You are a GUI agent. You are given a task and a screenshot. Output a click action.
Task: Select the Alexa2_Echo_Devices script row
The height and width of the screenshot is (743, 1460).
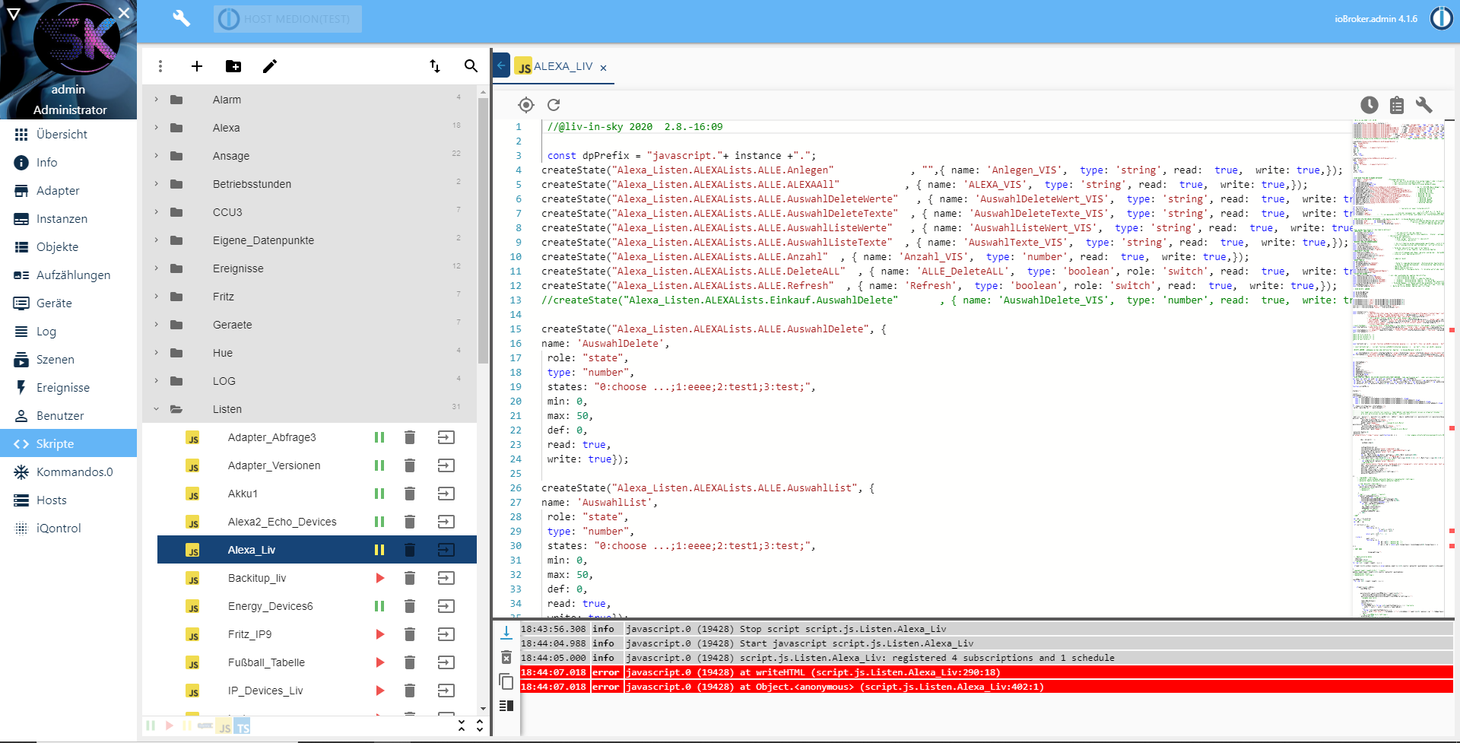click(x=317, y=522)
